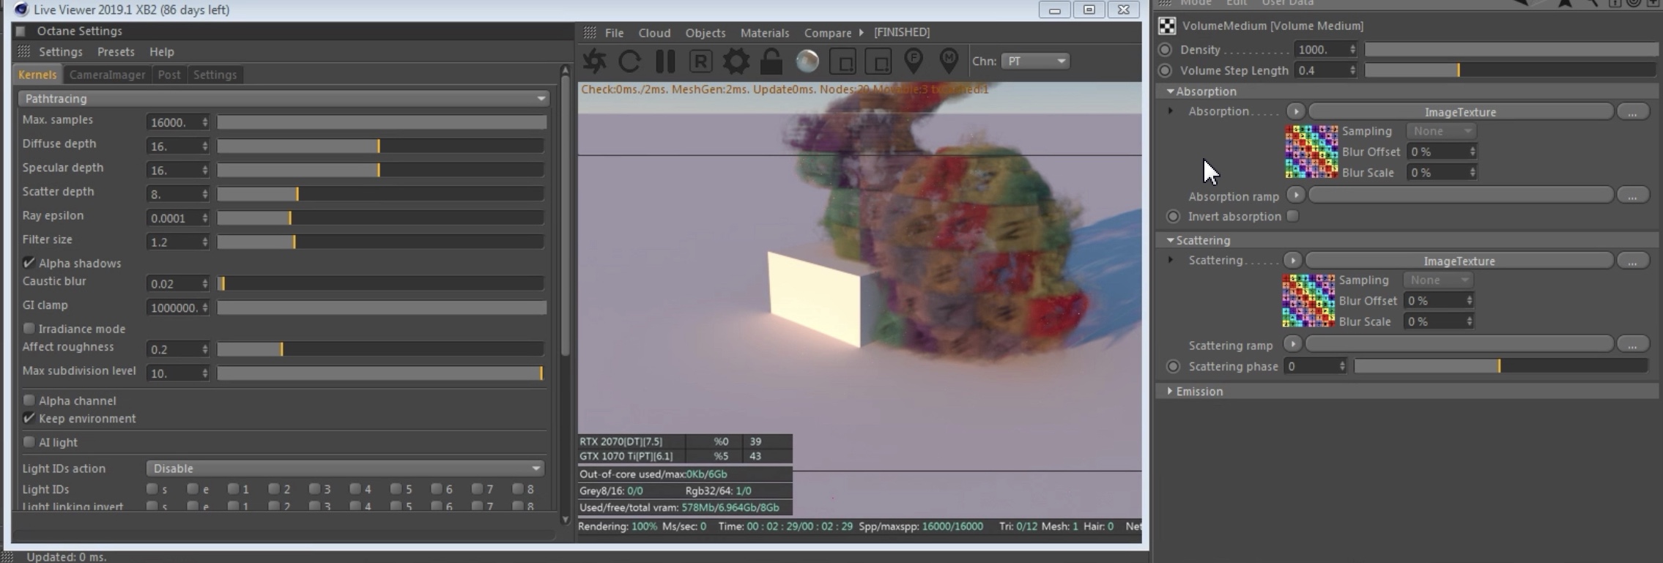Switch to the Post tab
Image resolution: width=1663 pixels, height=563 pixels.
click(x=169, y=75)
